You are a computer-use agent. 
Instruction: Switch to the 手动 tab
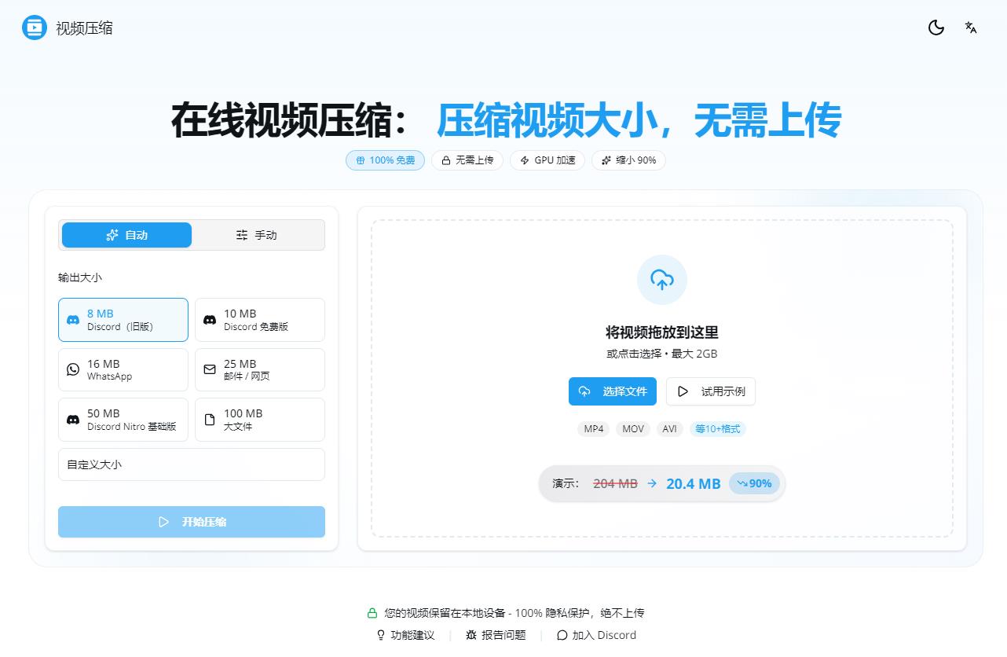coord(258,234)
